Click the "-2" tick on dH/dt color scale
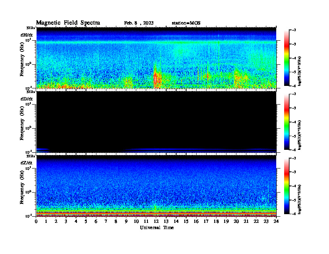The image size is (329, 254). pyautogui.click(x=294, y=30)
